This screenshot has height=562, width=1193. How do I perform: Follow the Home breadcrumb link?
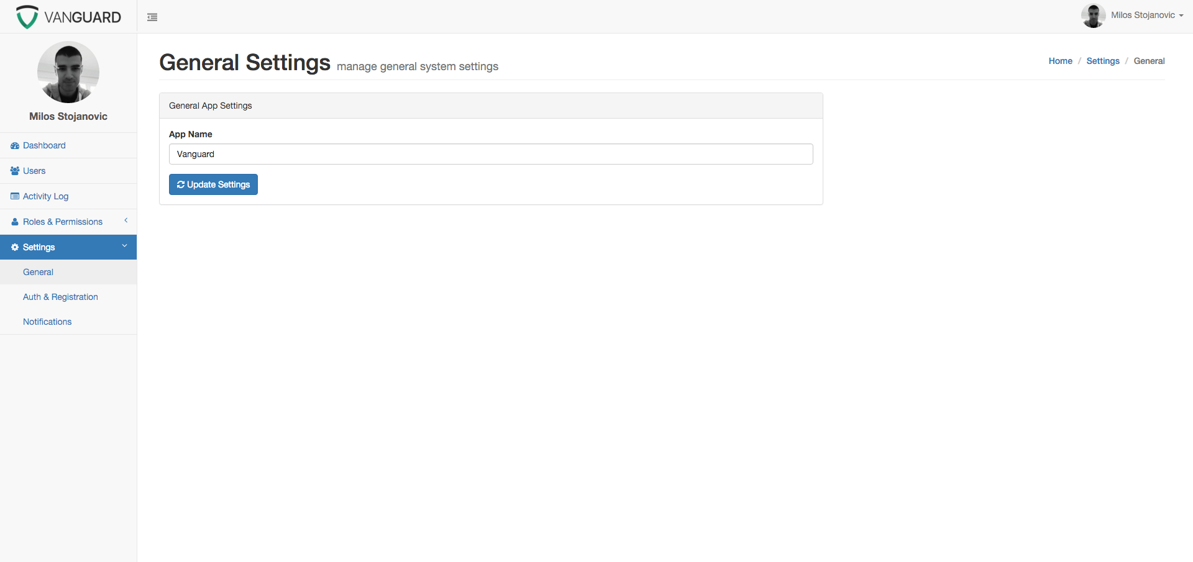pyautogui.click(x=1060, y=61)
